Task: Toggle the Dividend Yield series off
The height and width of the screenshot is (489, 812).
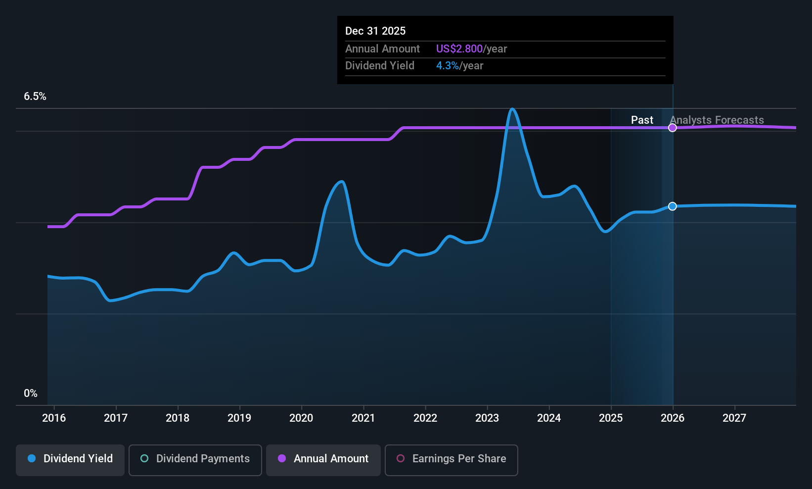Action: point(70,460)
